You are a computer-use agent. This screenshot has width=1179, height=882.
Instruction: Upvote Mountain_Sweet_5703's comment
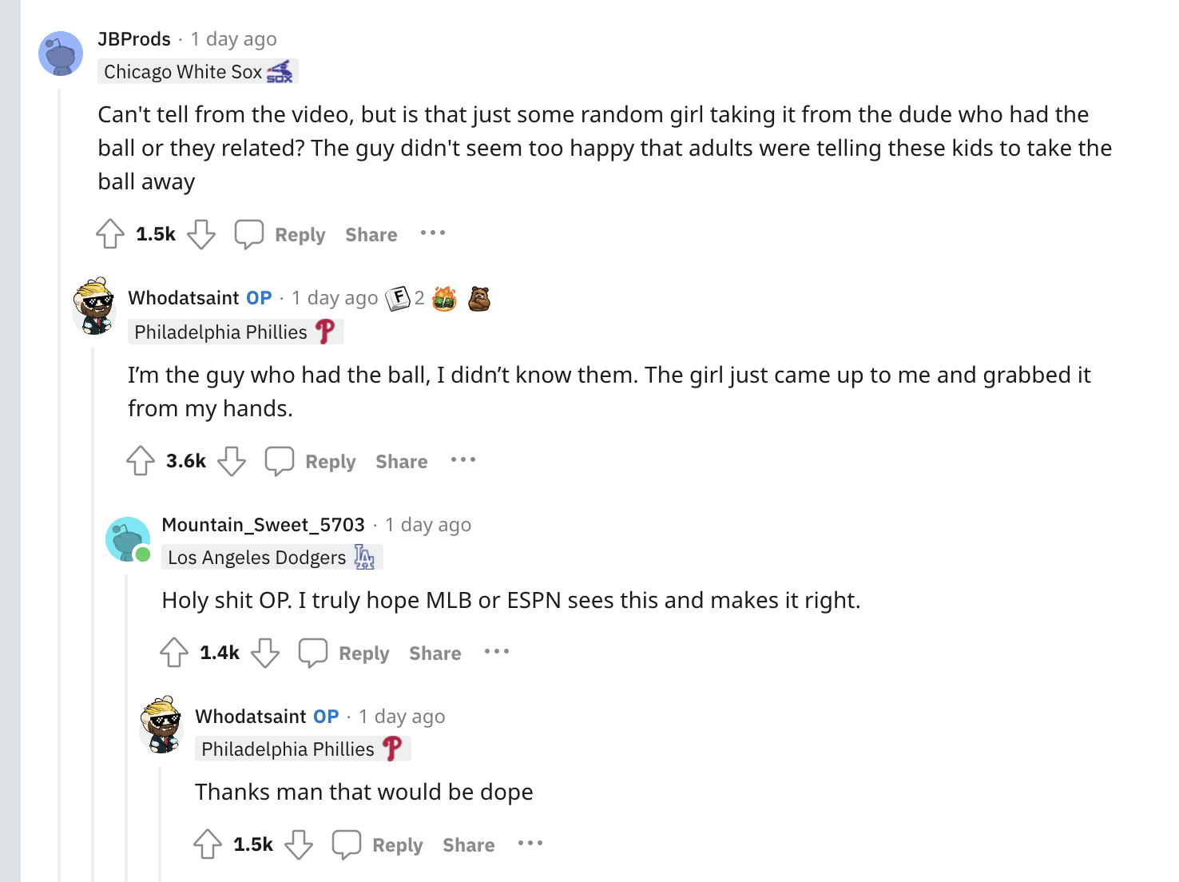(x=174, y=653)
